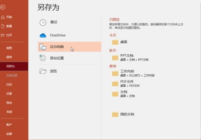Open the 我的文档 folder name
The width and height of the screenshot is (201, 140).
(x=127, y=114)
